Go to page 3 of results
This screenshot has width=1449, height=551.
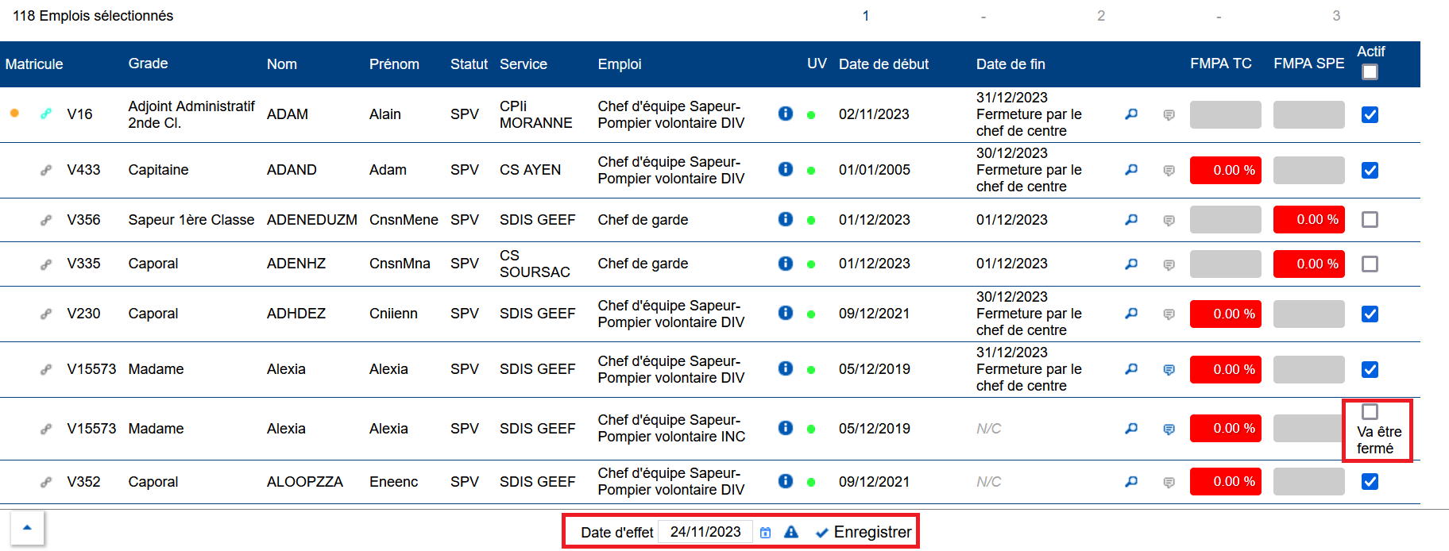[1336, 16]
